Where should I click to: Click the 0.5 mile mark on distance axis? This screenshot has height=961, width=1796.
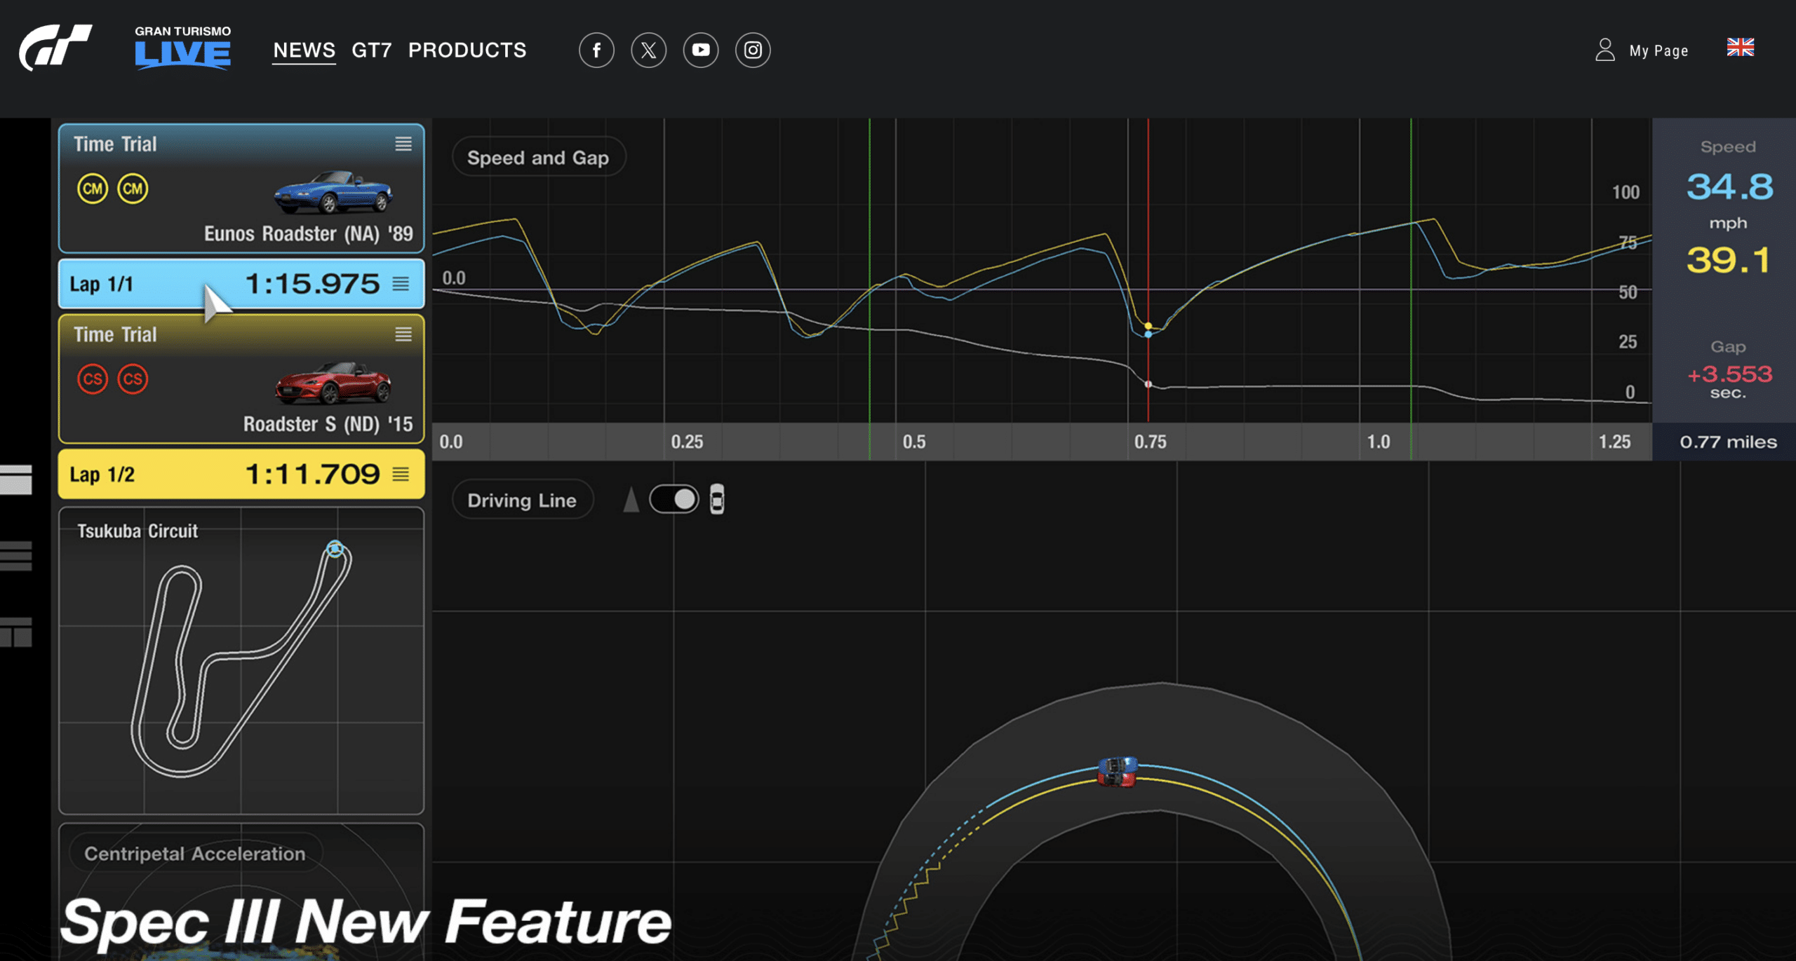[x=913, y=442]
